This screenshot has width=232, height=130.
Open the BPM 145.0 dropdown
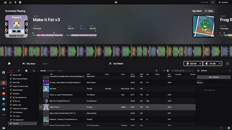pyautogui.click(x=71, y=29)
